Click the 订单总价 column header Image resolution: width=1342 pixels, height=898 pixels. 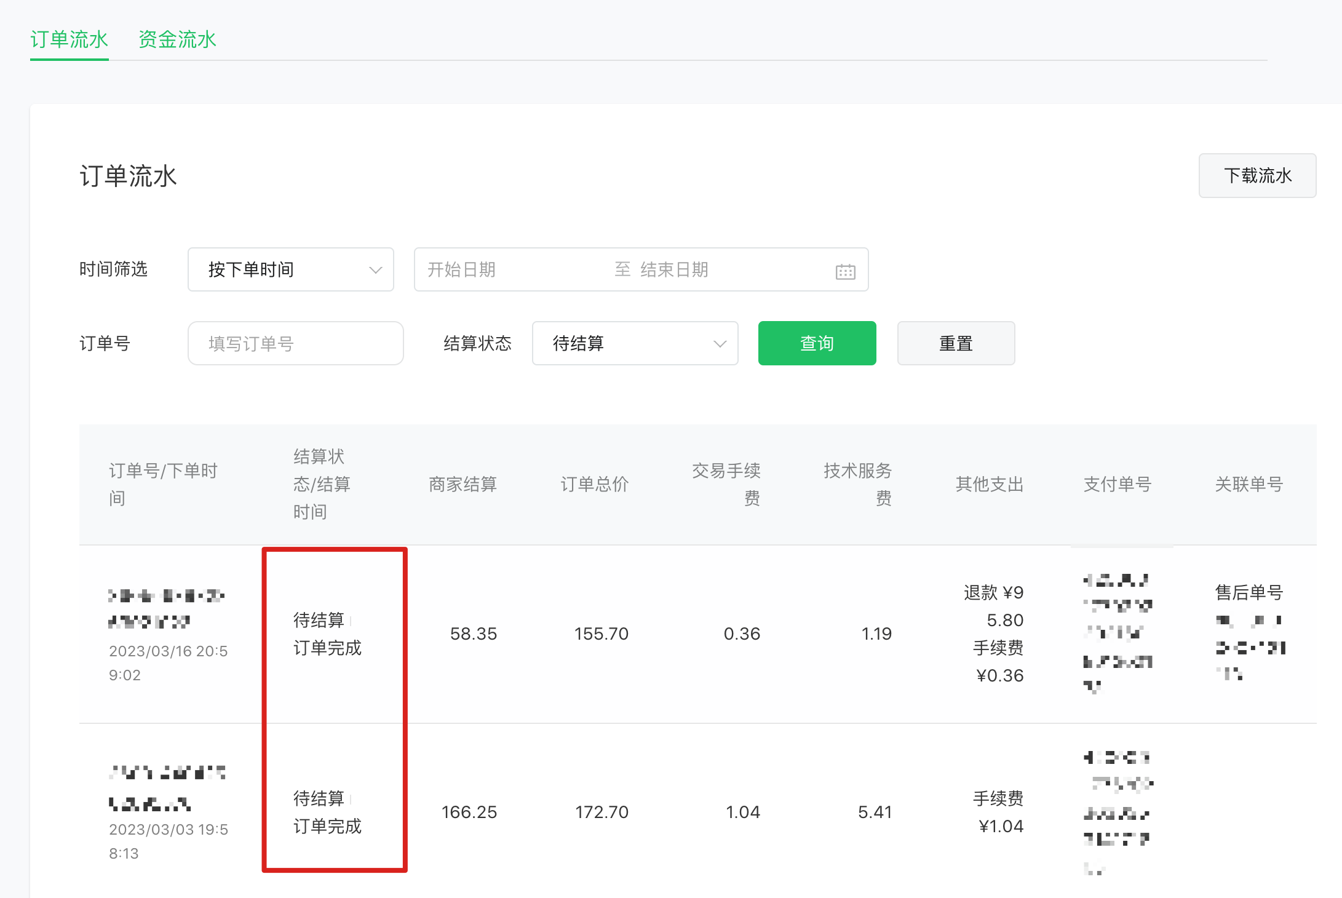click(594, 485)
